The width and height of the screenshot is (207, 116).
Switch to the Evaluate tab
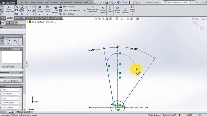tap(19, 18)
